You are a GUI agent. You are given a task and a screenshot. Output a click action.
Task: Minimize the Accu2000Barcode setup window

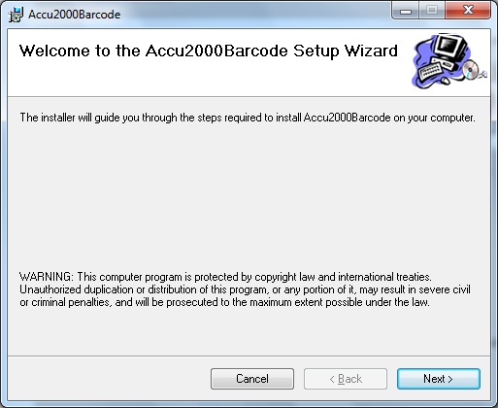(x=406, y=11)
